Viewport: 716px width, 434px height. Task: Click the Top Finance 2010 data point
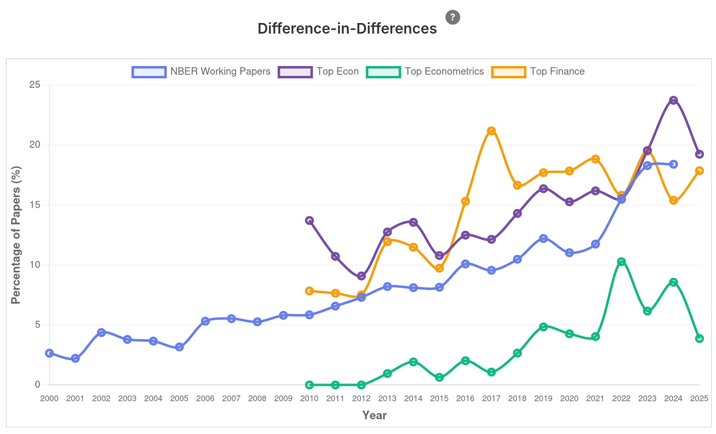(310, 291)
